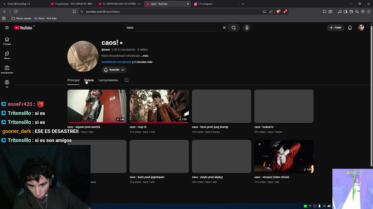The height and width of the screenshot is (209, 373).
Task: Close the caos! - YouTube tab
Action: pyautogui.click(x=188, y=4)
